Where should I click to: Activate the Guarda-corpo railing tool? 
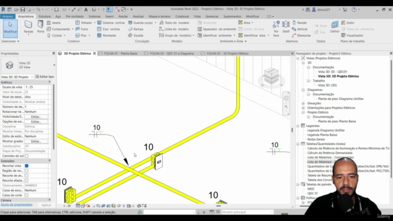(x=141, y=23)
